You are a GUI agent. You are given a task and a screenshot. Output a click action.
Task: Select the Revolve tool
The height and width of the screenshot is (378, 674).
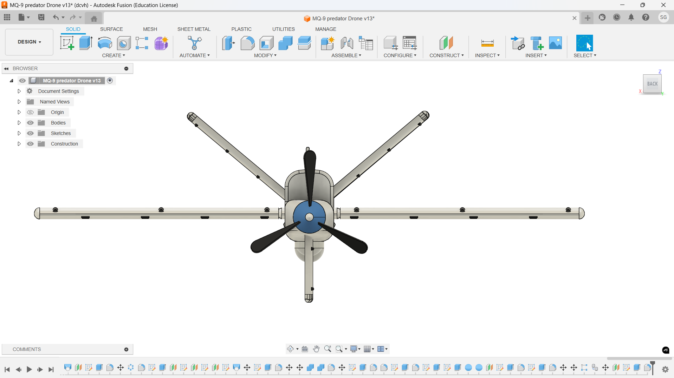105,43
